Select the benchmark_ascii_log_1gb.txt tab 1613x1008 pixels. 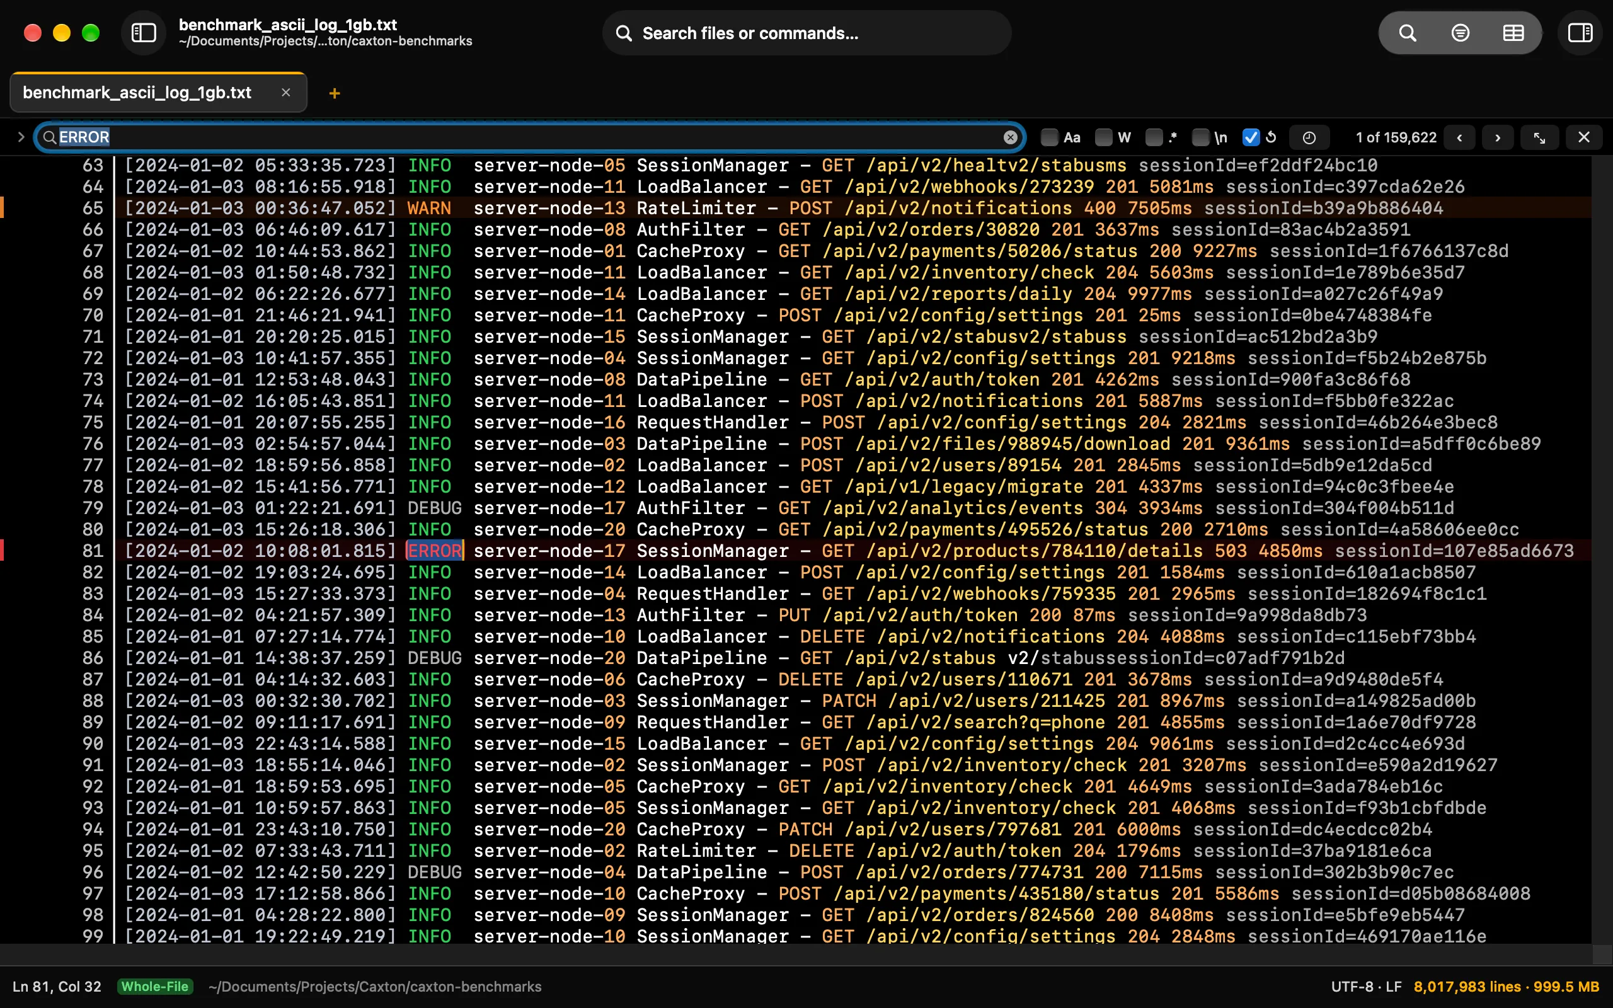coord(158,93)
